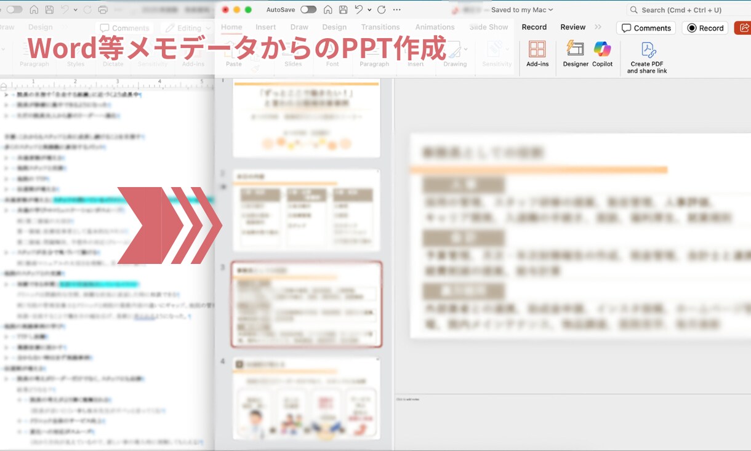The width and height of the screenshot is (751, 451).
Task: Toggle AutoSave switch in Word window
Action: tap(14, 10)
